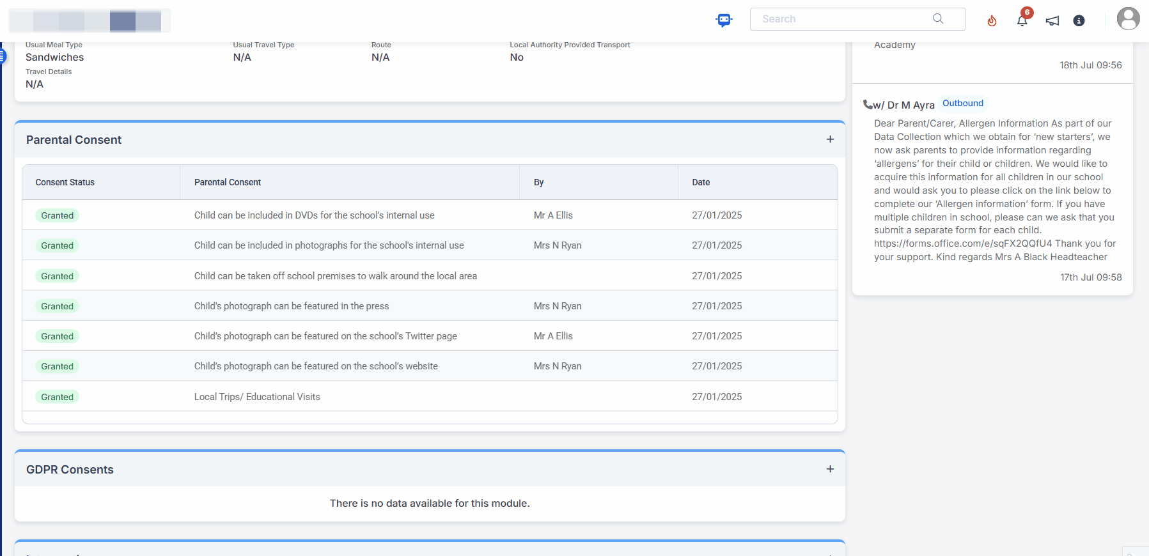Open the flame hot topics icon
Viewport: 1149px width, 556px height.
point(992,21)
